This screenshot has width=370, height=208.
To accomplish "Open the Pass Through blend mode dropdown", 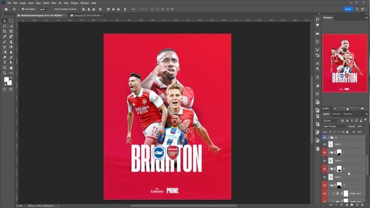I will tap(334, 127).
